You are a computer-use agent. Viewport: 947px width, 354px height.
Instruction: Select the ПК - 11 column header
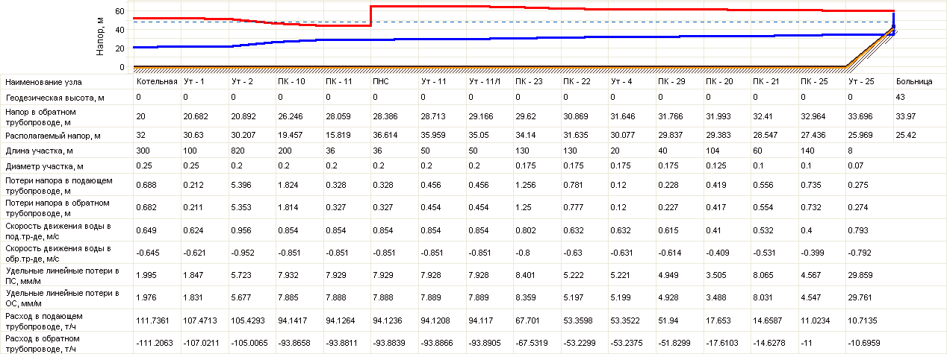339,81
